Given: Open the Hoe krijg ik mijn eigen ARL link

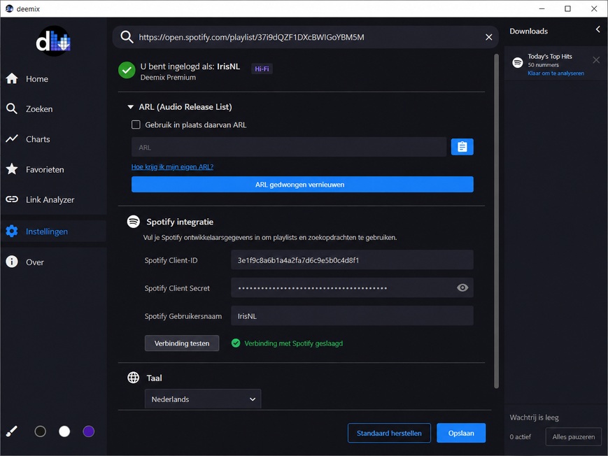Looking at the screenshot, I should coord(172,166).
